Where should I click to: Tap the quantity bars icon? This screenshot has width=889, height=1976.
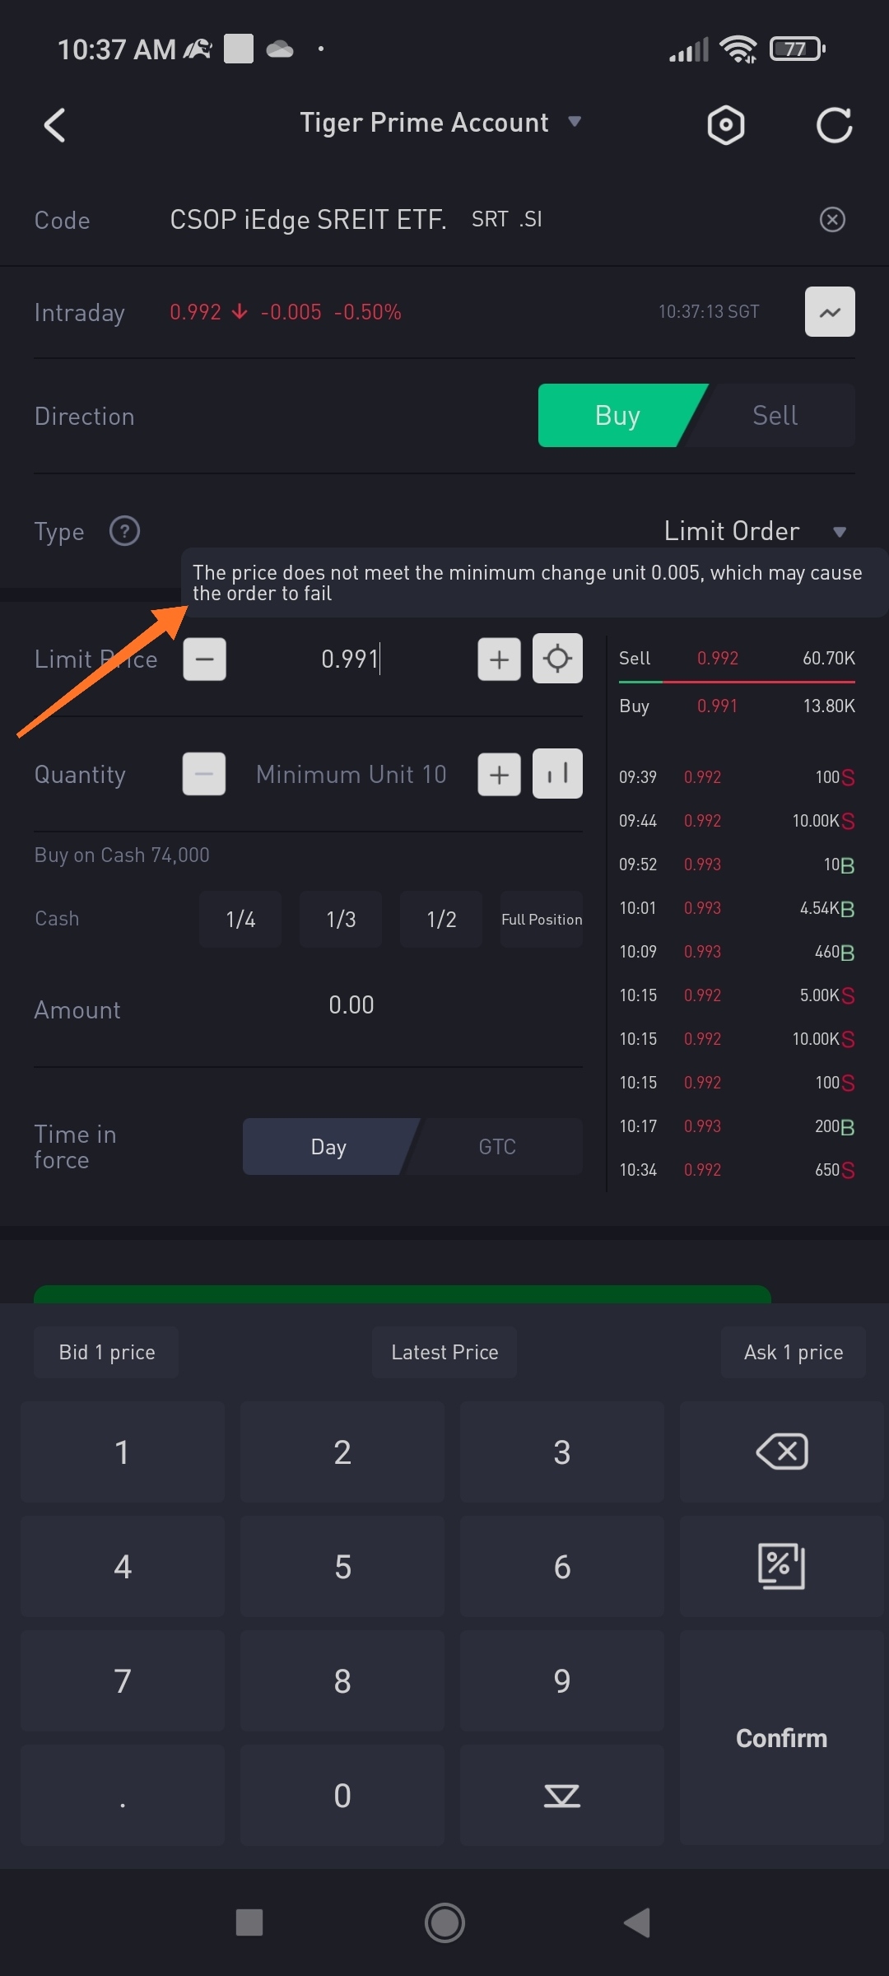557,774
